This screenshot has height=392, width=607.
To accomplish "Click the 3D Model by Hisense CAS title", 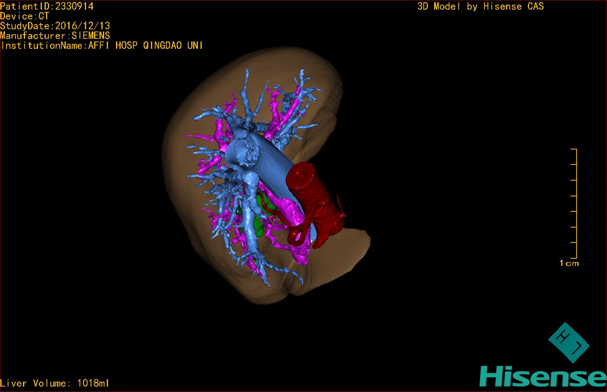I will (x=480, y=6).
